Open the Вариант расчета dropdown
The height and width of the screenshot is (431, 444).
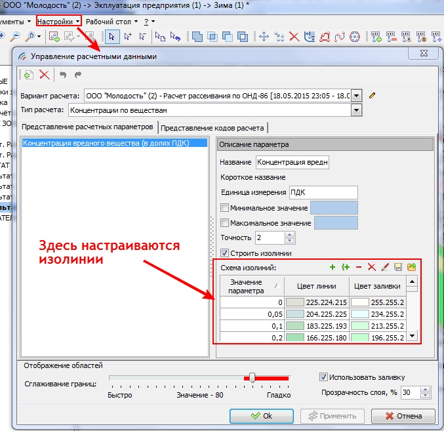coord(356,96)
